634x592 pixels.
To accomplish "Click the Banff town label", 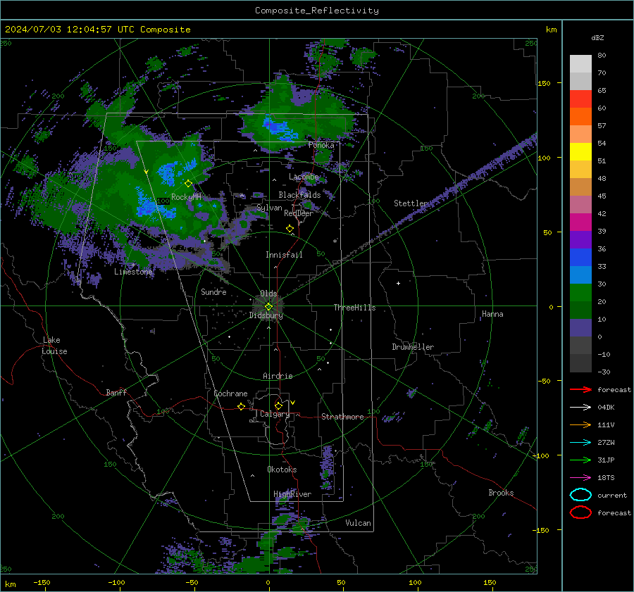I will 116,392.
